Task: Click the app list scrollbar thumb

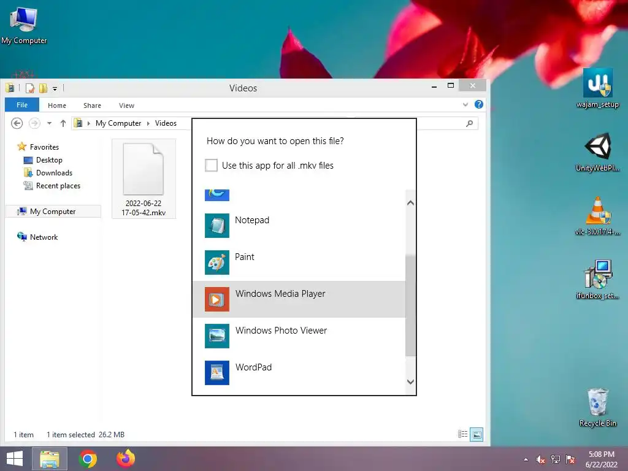Action: click(410, 305)
